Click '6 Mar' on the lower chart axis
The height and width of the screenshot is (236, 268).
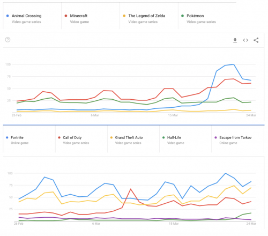(96, 224)
